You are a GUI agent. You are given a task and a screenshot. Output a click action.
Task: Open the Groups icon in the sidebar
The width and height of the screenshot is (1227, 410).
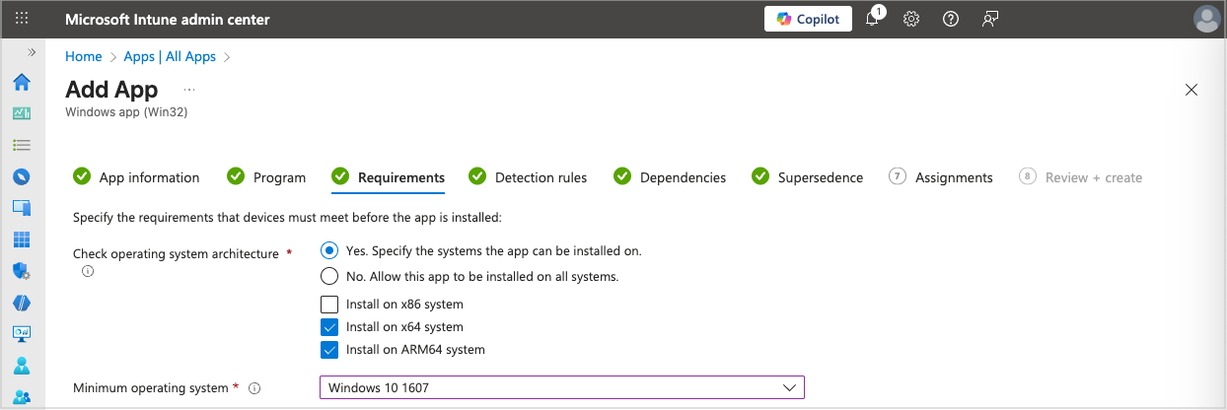22,397
